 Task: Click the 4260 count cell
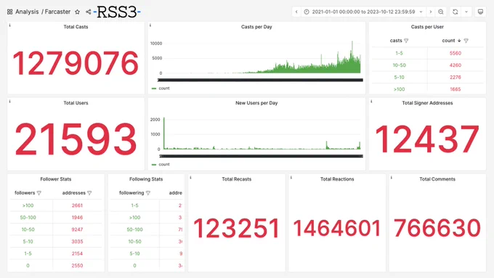coord(455,65)
